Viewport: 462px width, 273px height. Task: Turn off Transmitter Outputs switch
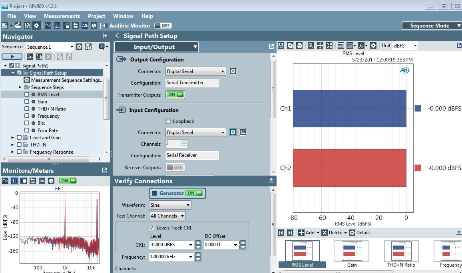click(x=175, y=95)
